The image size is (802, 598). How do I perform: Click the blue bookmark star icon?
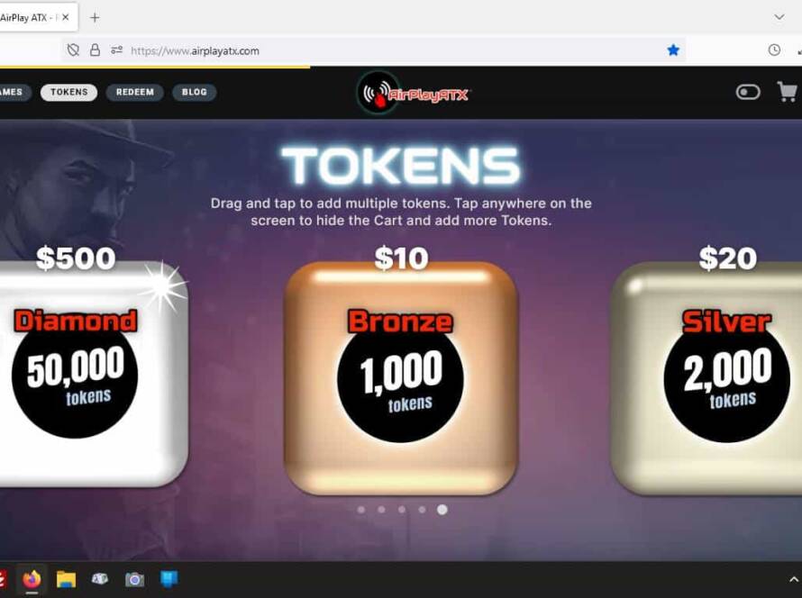tap(673, 50)
